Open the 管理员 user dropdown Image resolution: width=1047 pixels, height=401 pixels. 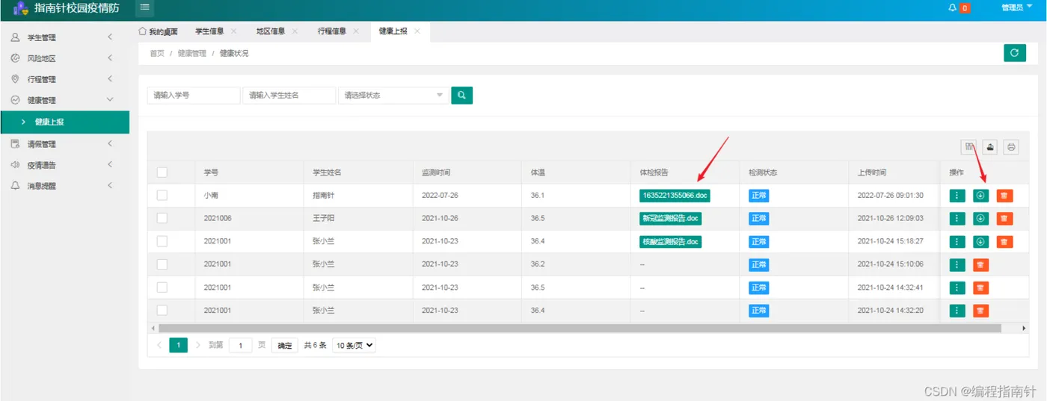click(1016, 7)
